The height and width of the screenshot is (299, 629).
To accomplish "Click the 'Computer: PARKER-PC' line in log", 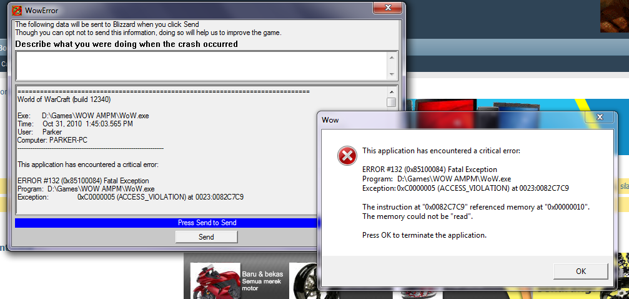I will [x=51, y=140].
